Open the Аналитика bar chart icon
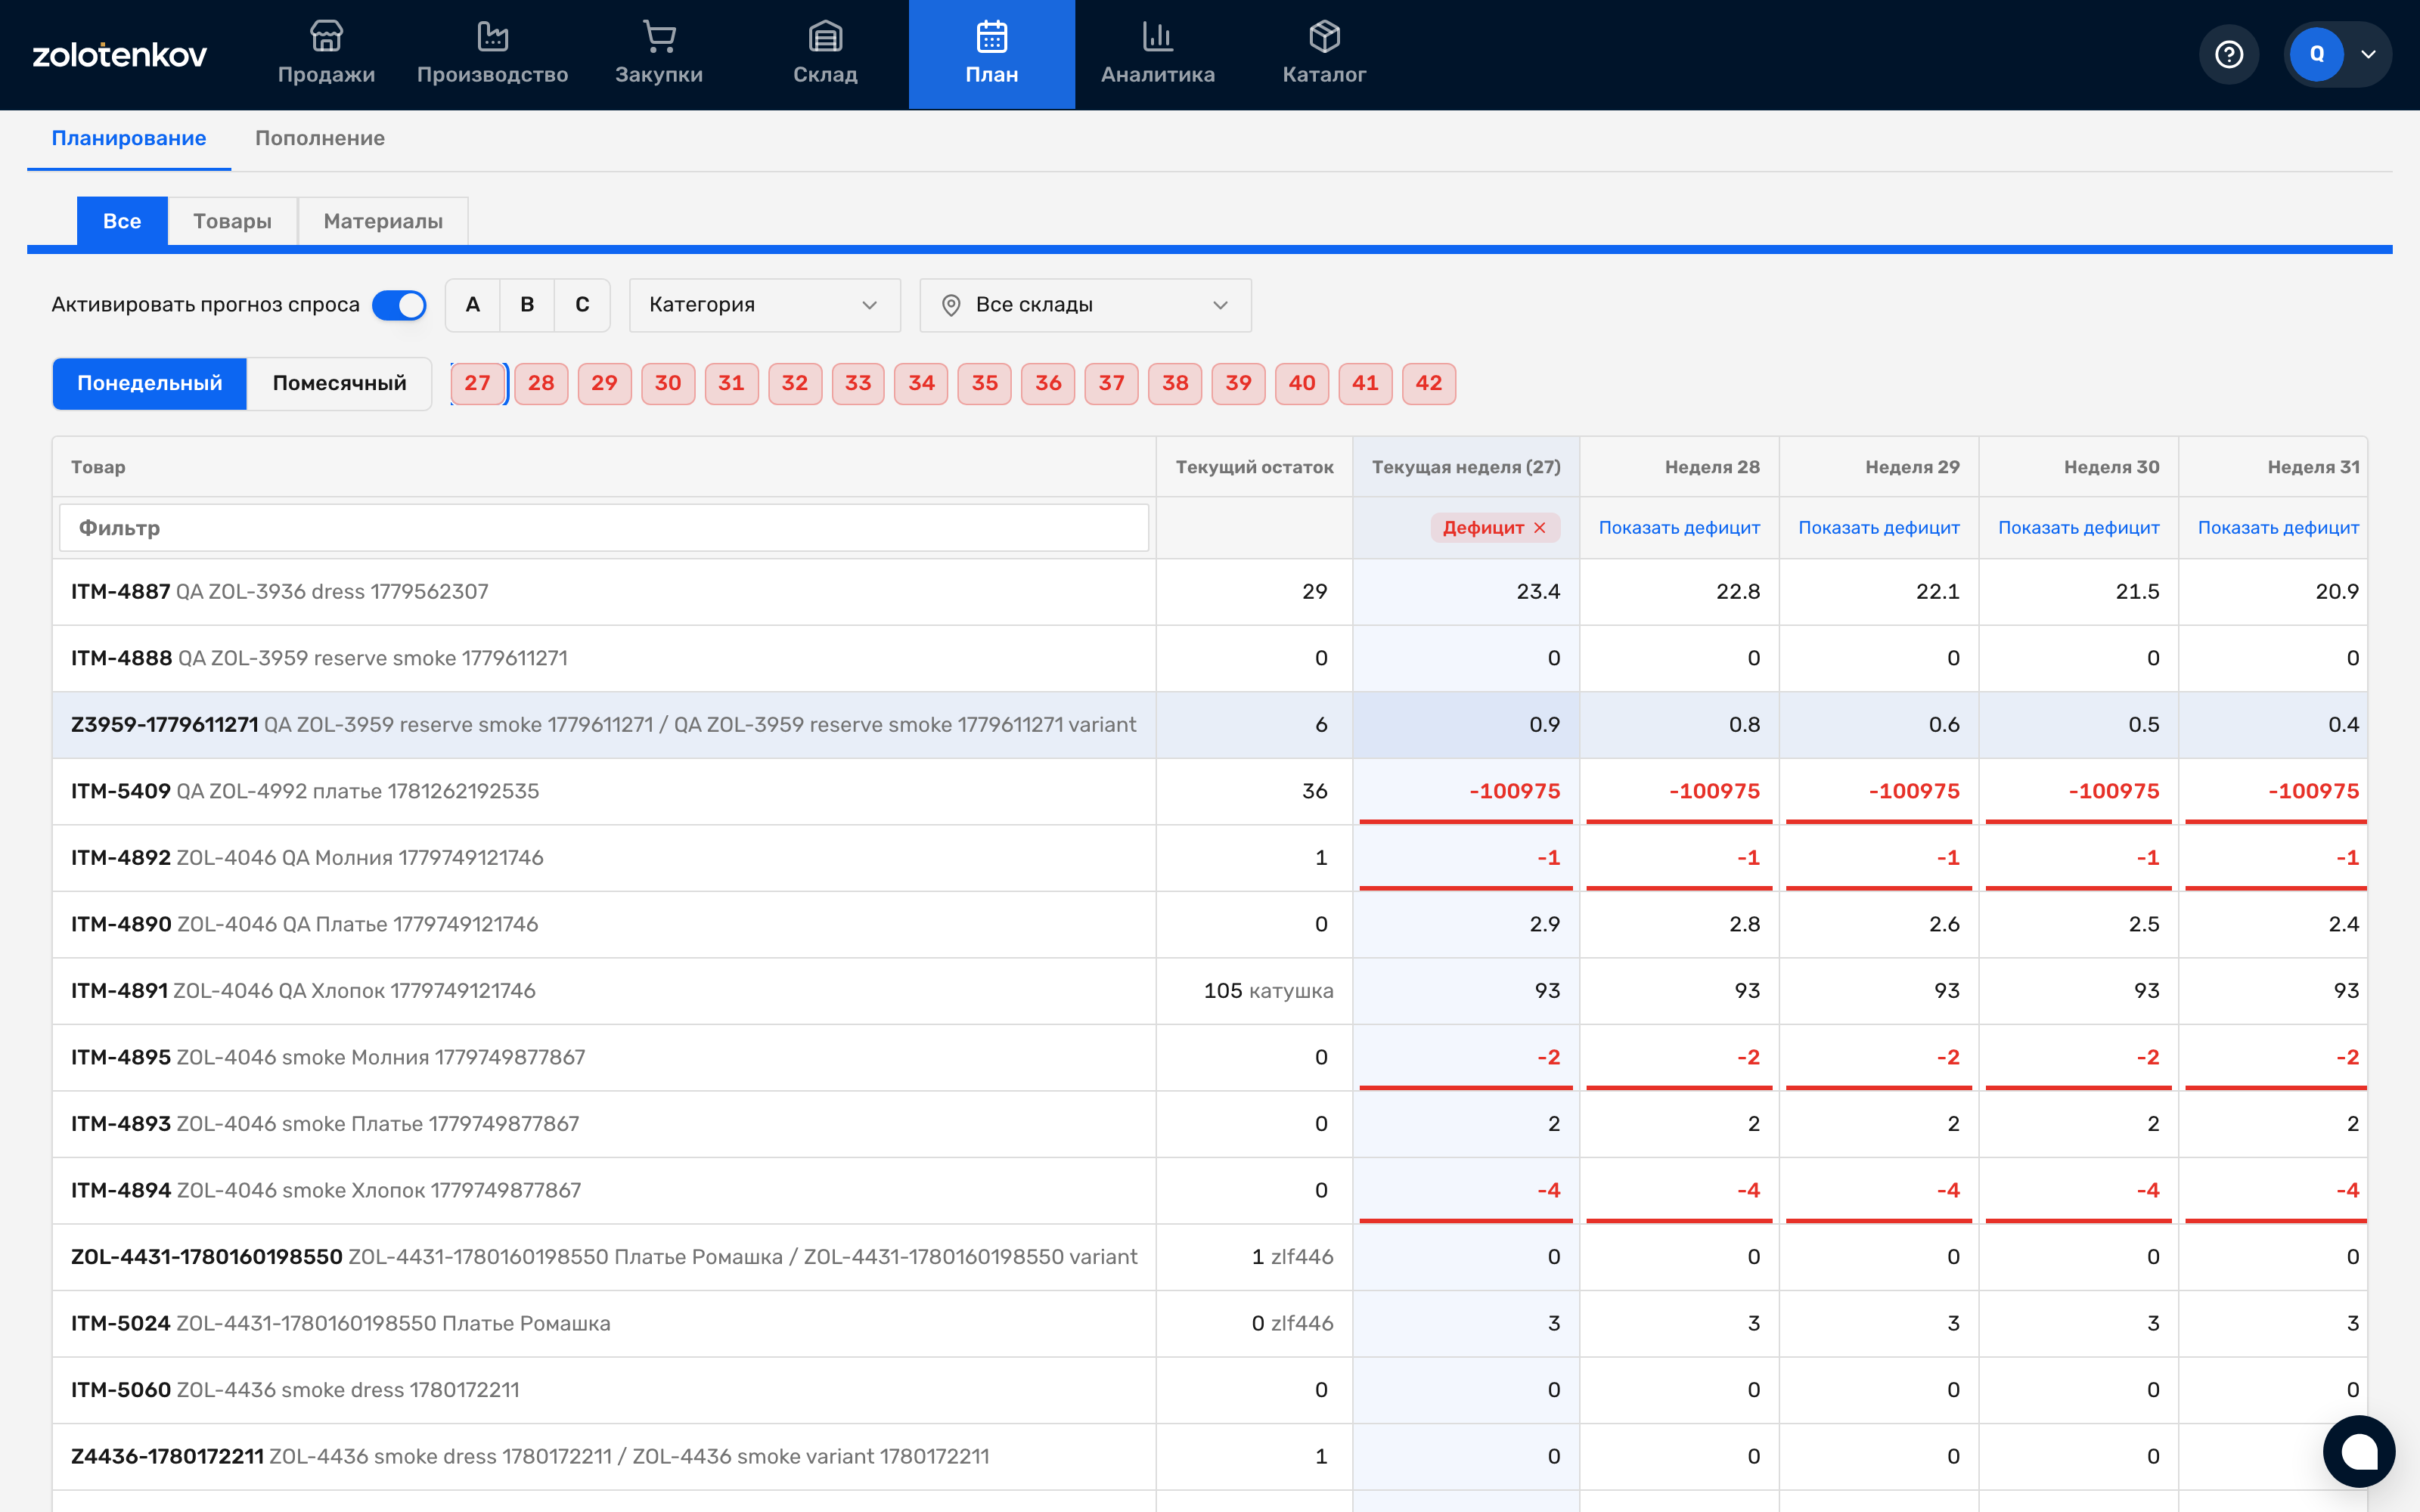The height and width of the screenshot is (1512, 2420). click(x=1158, y=37)
